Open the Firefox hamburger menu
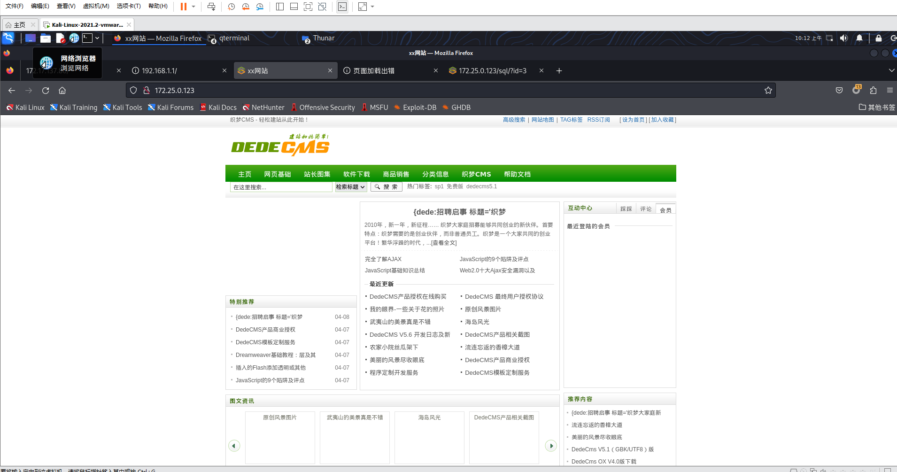 click(889, 90)
